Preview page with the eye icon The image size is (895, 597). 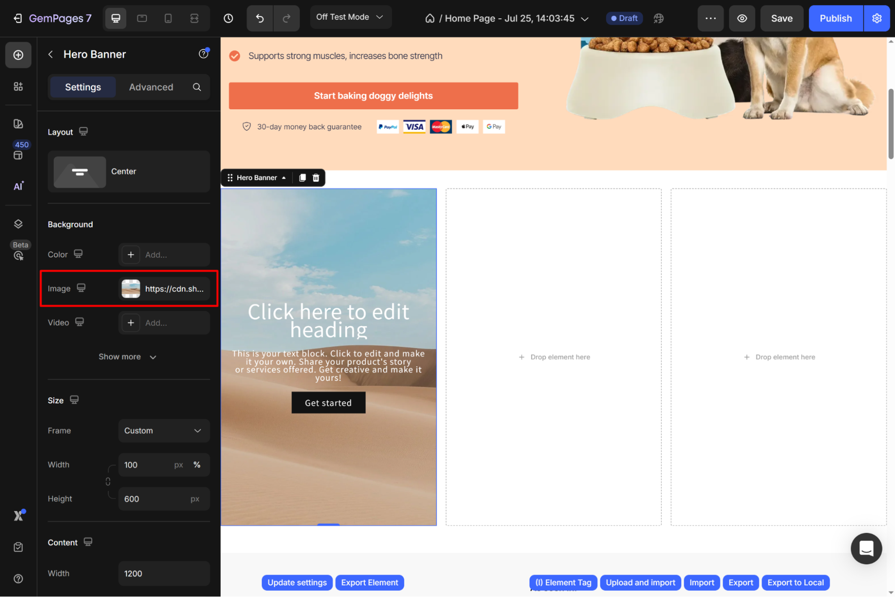742,18
